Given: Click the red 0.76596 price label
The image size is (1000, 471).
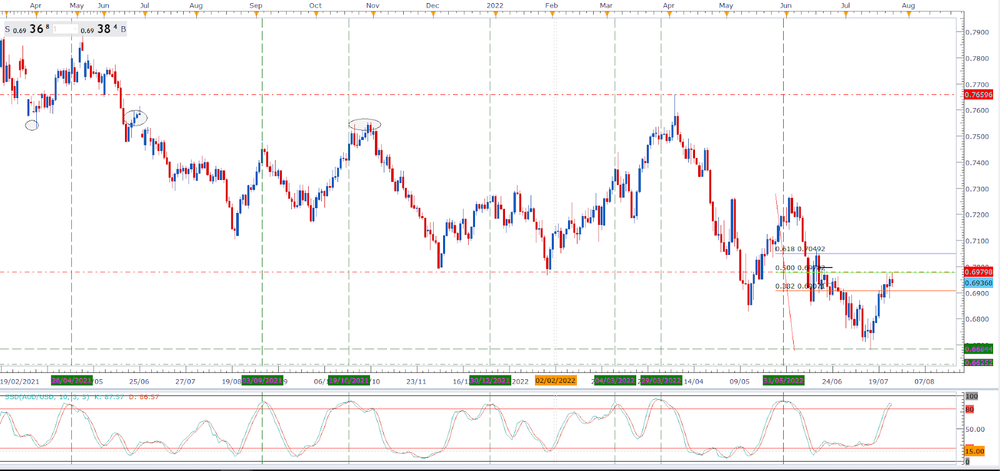Looking at the screenshot, I should coord(979,95).
